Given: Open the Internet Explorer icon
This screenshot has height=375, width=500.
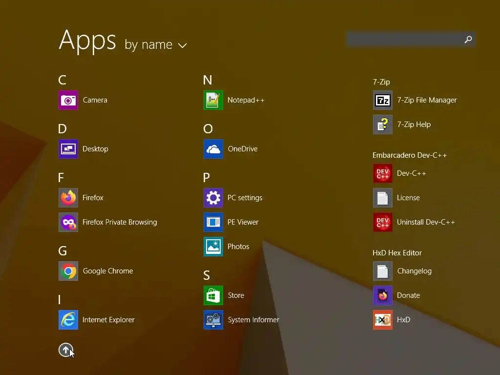Looking at the screenshot, I should coord(68,320).
